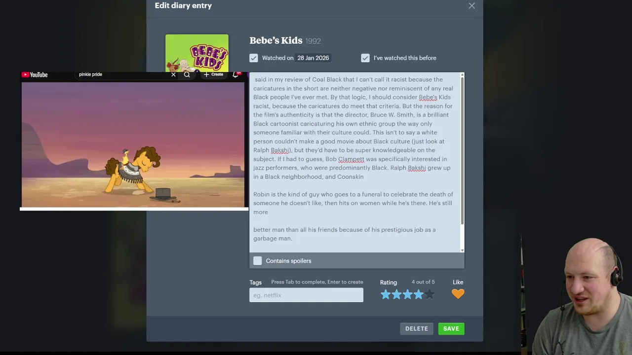
Task: Set rating to four stars
Action: click(x=418, y=295)
